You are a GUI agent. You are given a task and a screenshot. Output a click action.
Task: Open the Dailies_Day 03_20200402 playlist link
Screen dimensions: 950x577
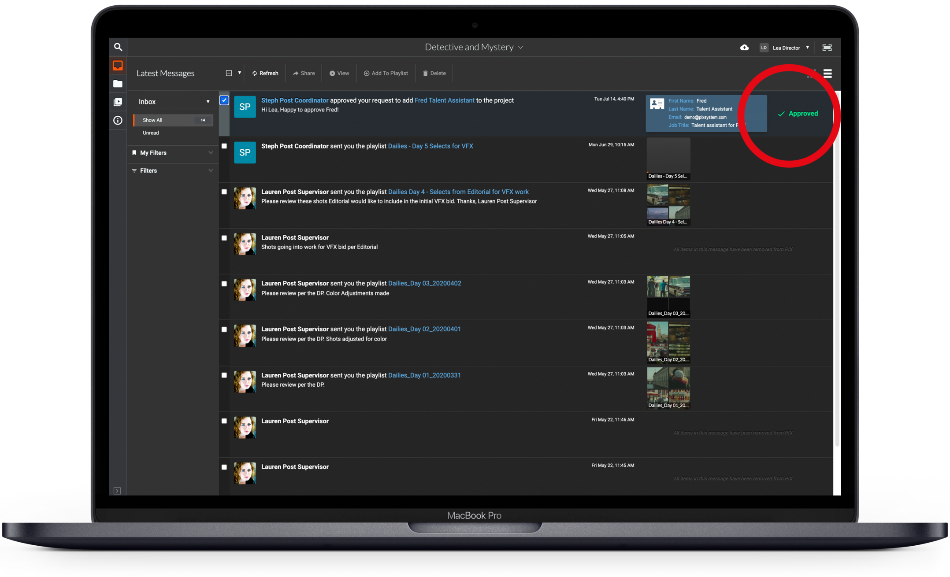(x=424, y=283)
